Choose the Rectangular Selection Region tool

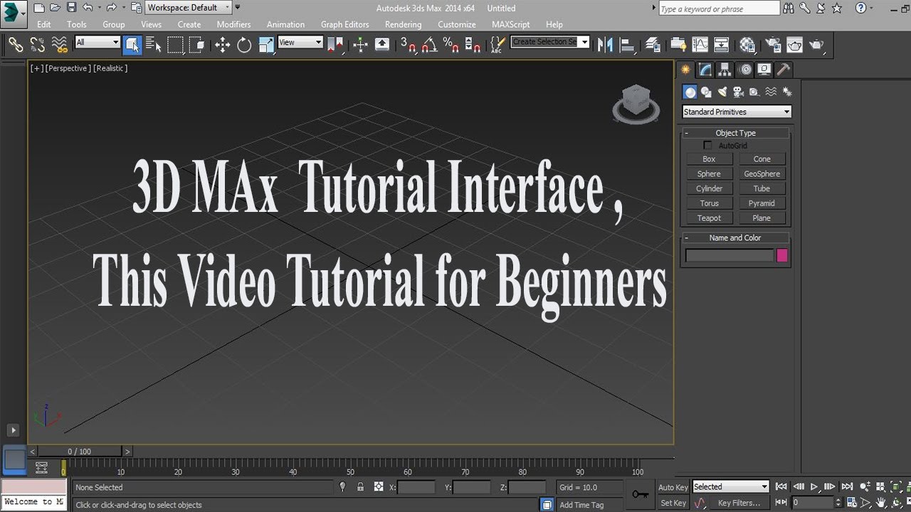pyautogui.click(x=175, y=45)
